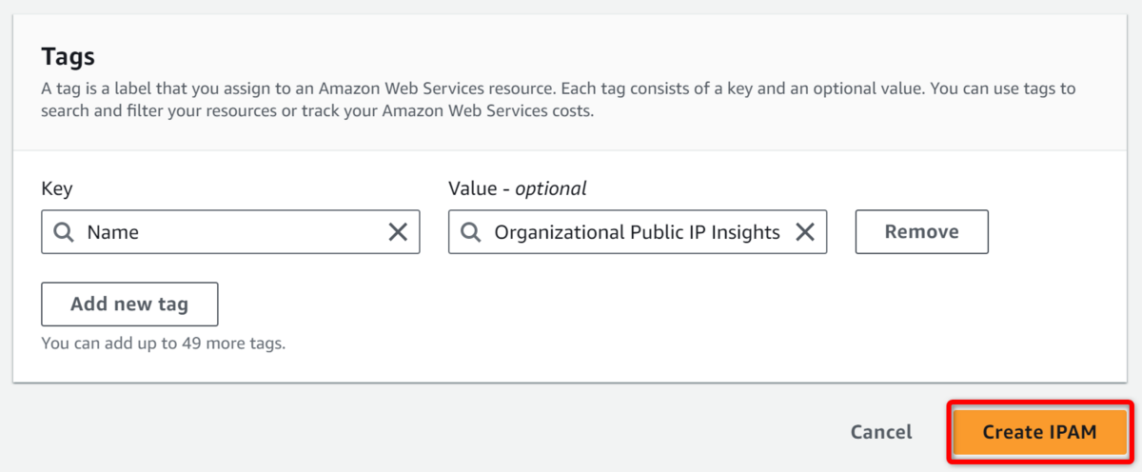The width and height of the screenshot is (1142, 472).
Task: Click the "Key" field label
Action: [x=57, y=188]
